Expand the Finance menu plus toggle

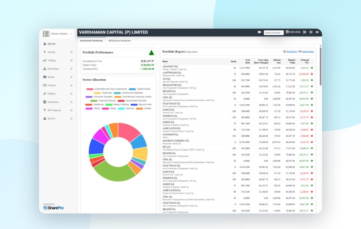coord(71,85)
